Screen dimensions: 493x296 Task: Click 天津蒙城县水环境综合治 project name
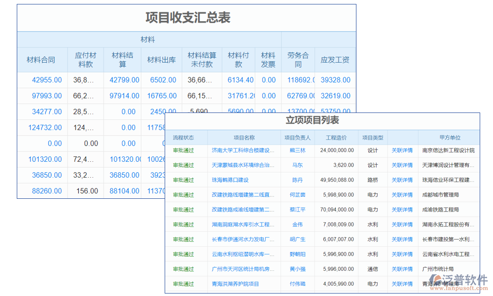click(242, 164)
